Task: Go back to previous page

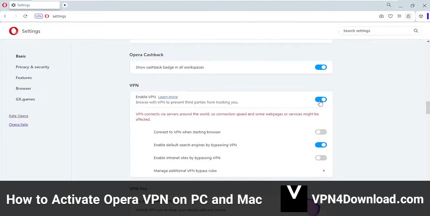Action: click(5, 16)
